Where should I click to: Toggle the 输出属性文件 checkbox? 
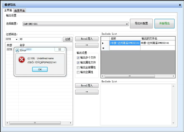coord(78,63)
